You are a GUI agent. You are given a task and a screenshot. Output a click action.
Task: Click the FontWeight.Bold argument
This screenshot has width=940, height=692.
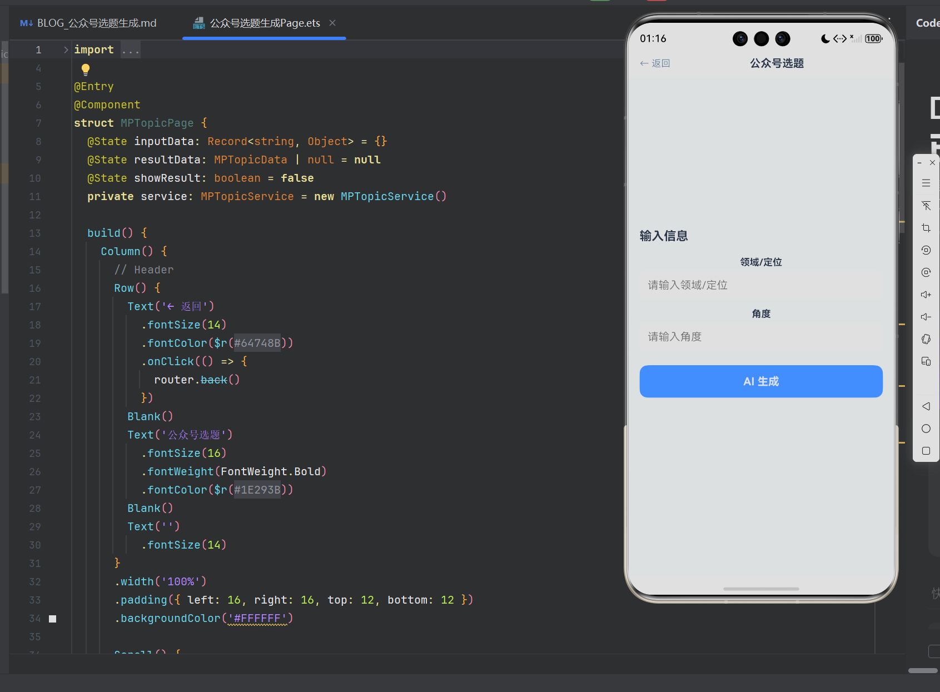tap(271, 472)
